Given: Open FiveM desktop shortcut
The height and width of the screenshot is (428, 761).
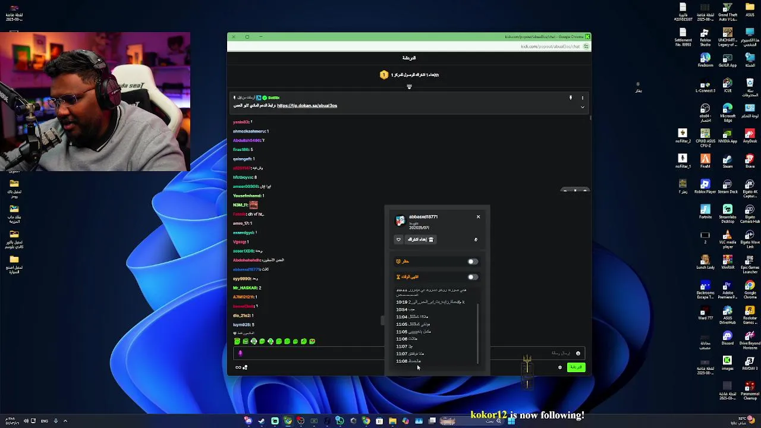Looking at the screenshot, I should click(705, 162).
